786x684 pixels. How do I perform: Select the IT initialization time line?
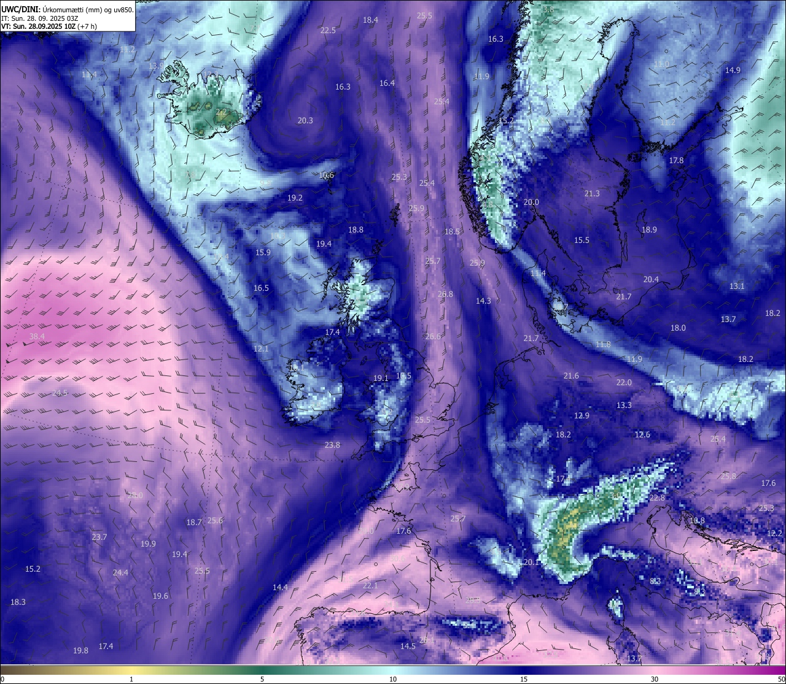(x=39, y=18)
